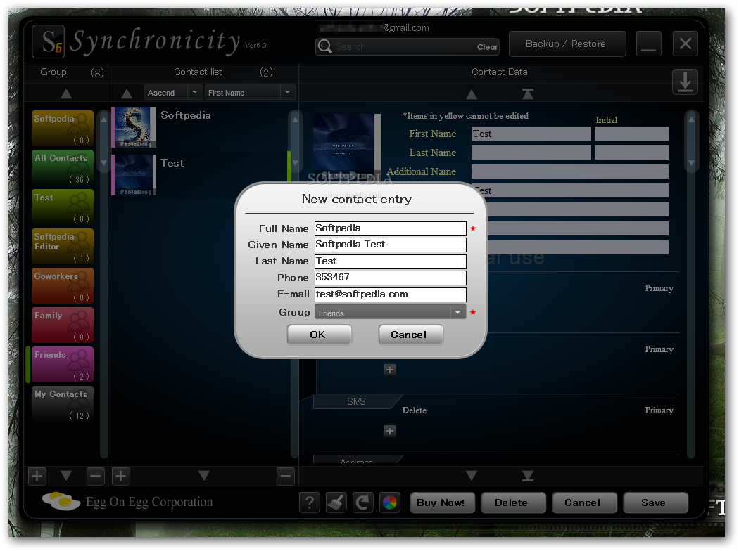Screen dimensions: 739x551
Task: Click the Search box
Action: point(407,46)
